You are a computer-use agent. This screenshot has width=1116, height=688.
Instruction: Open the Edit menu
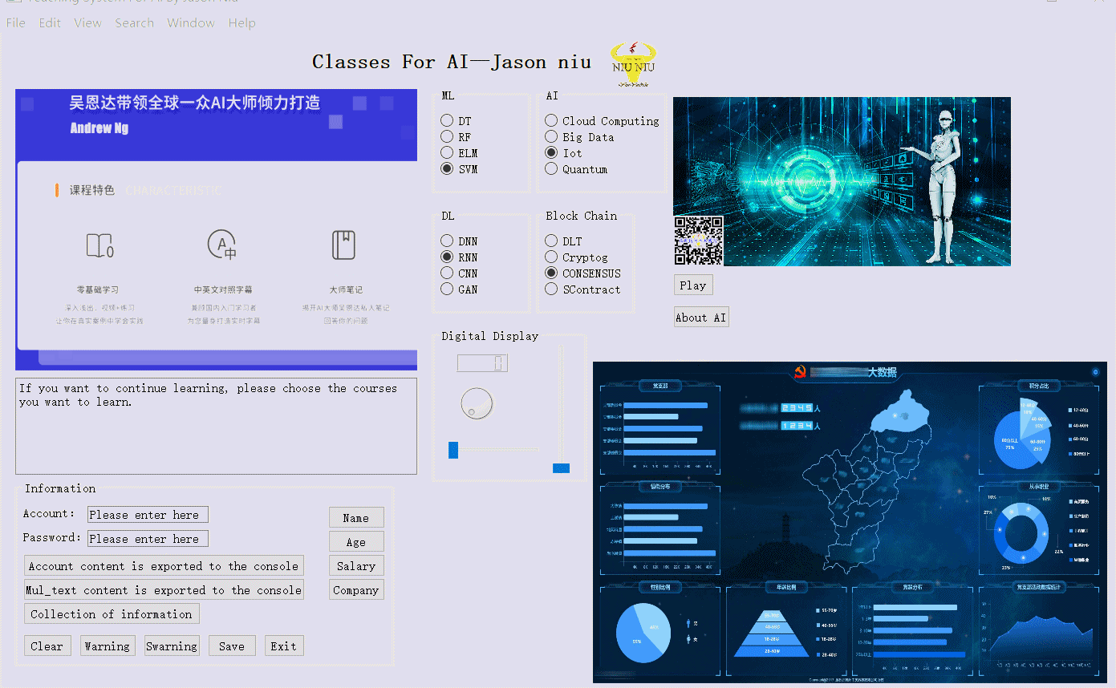click(x=50, y=23)
